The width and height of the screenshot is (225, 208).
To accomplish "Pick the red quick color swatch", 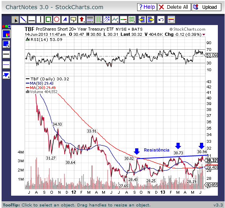I will coord(3,26).
